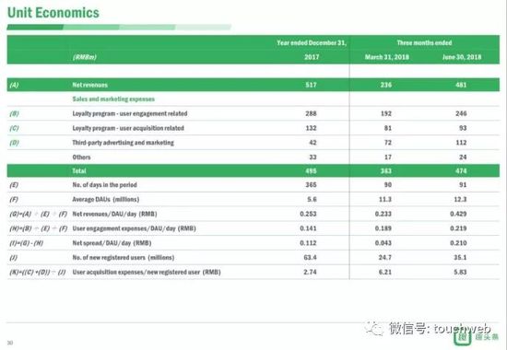Click the WeChat logo icon in watermark
Image resolution: width=507 pixels, height=350 pixels.
pos(374,328)
